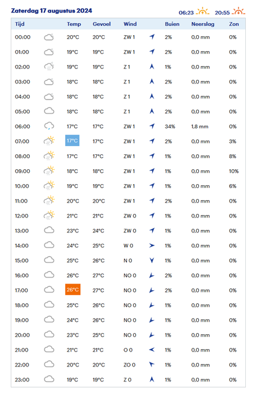Click the orange-highlighted 26°C maximum temperature
253x395 pixels.
coord(73,290)
